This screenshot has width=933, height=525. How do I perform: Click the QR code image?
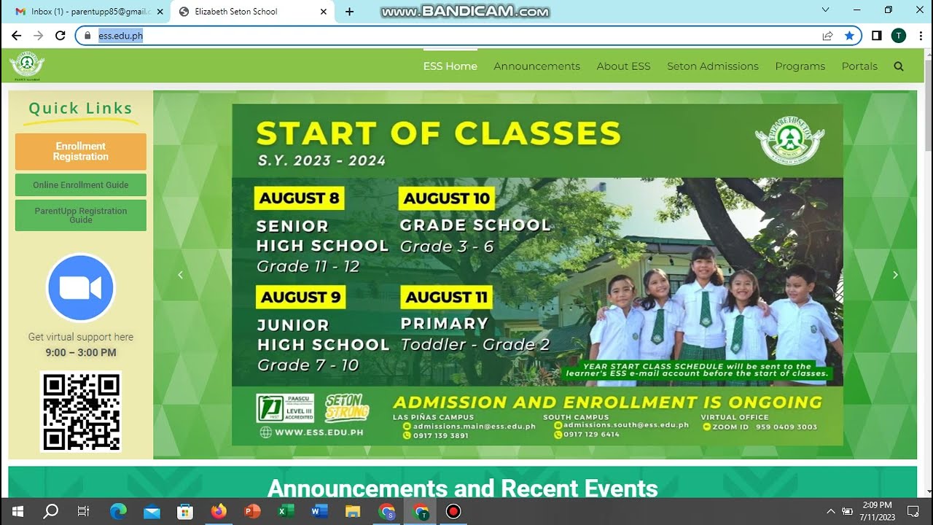(81, 411)
